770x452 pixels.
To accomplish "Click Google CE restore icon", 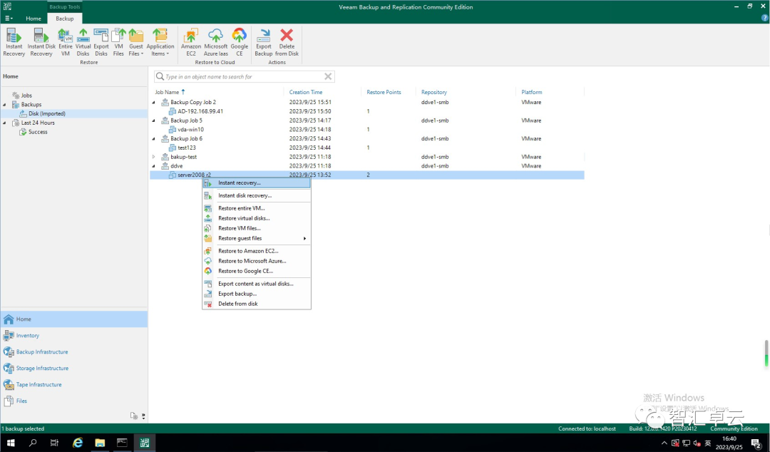I will (239, 42).
